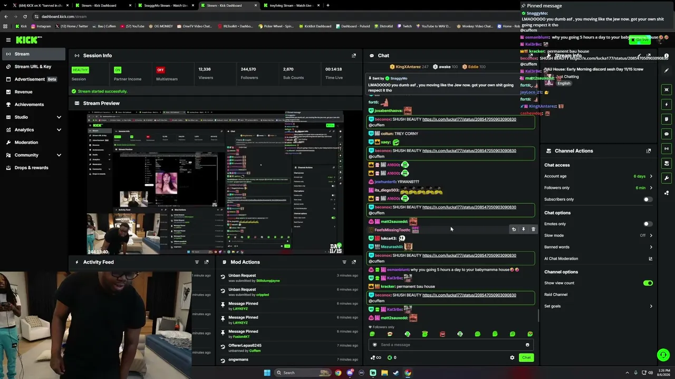Pop out the Activity Feed panel
This screenshot has height=379, width=675.
(206, 262)
